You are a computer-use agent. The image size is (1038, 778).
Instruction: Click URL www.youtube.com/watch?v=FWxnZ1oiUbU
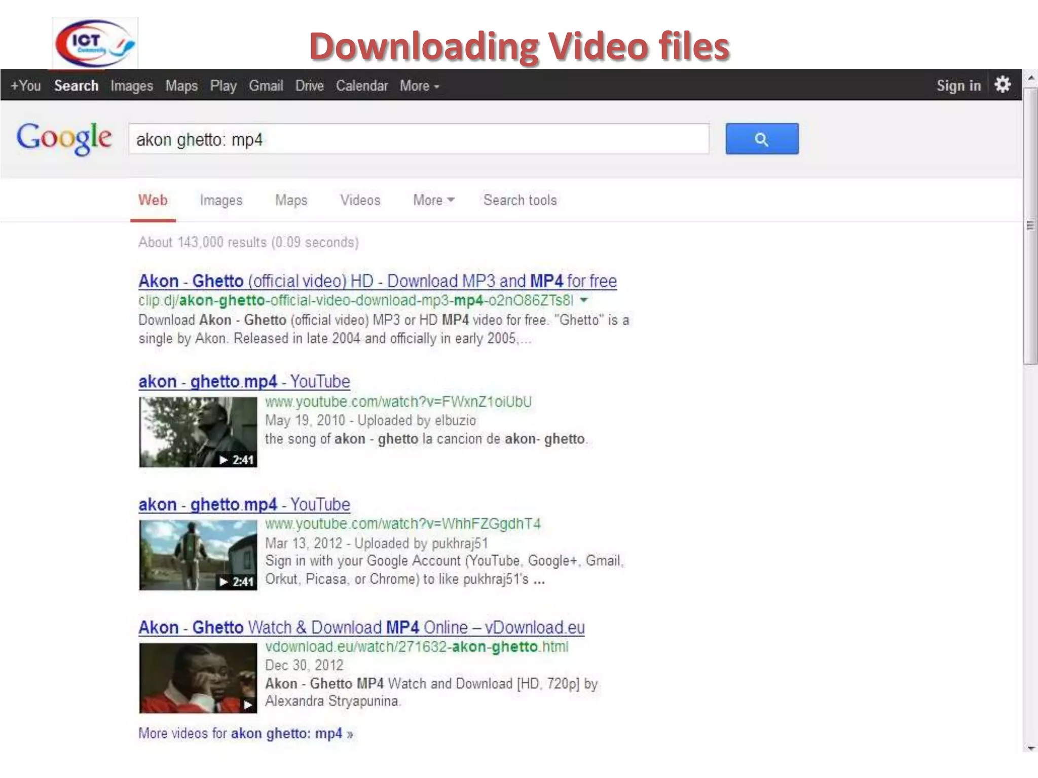coord(398,402)
